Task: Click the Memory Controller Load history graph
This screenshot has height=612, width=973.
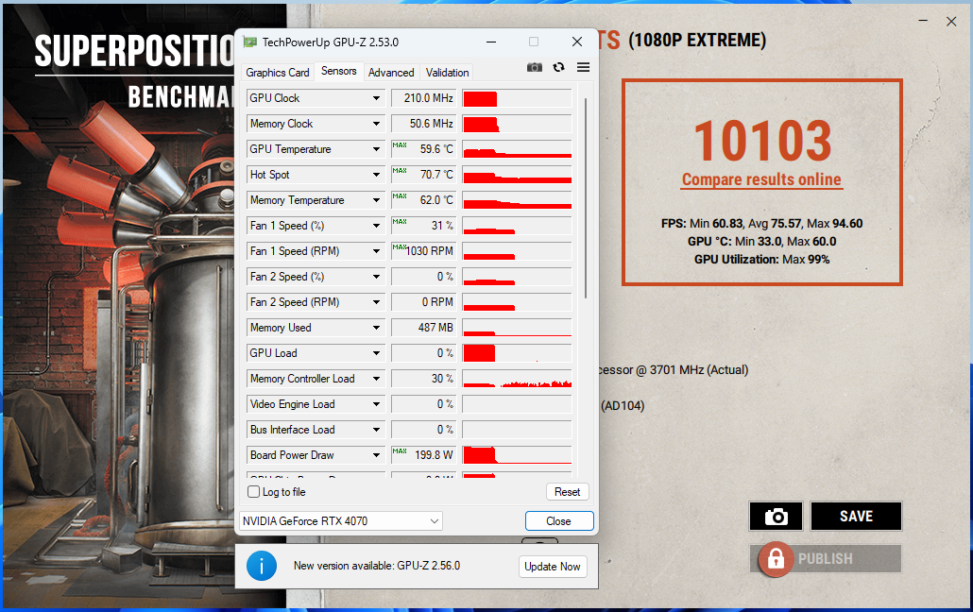Action: [517, 378]
